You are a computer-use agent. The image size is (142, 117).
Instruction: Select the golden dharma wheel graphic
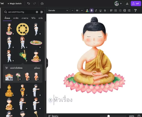pos(23,29)
